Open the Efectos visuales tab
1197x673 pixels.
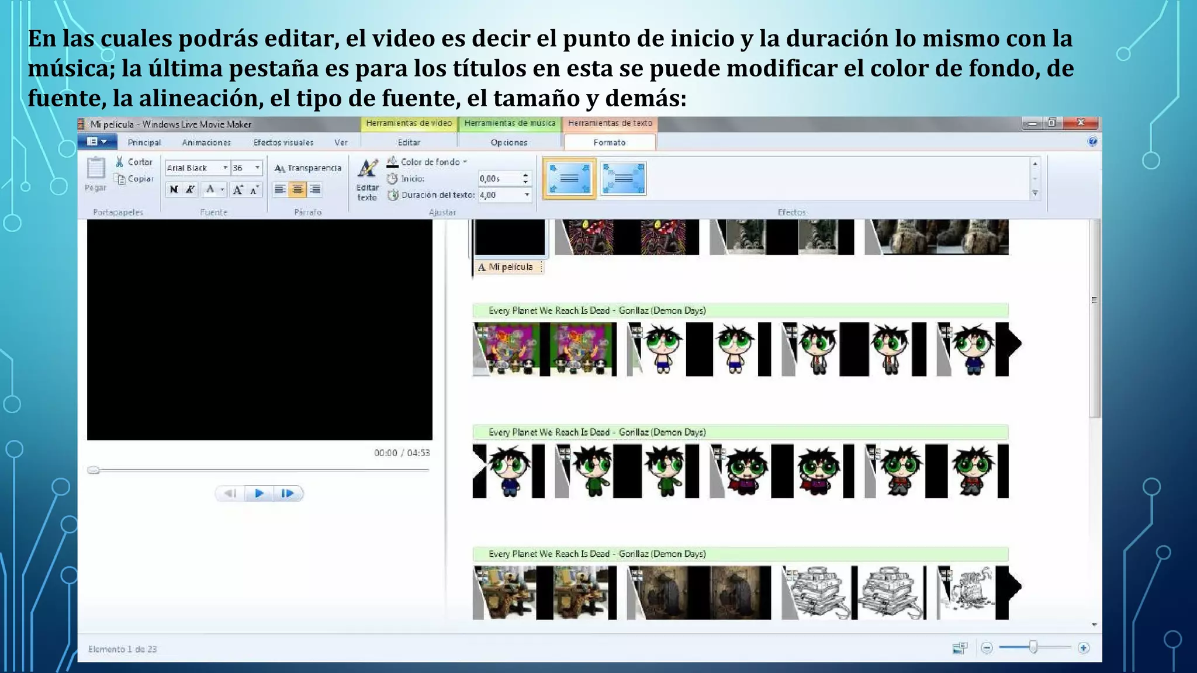pyautogui.click(x=283, y=143)
